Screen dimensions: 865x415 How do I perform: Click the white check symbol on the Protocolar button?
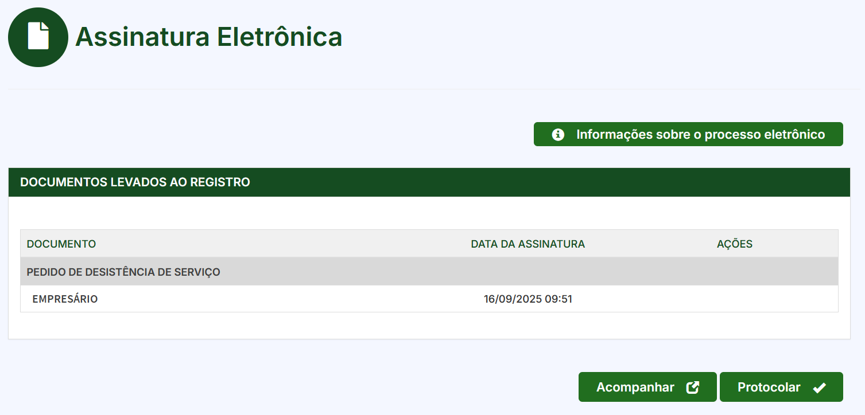(820, 386)
